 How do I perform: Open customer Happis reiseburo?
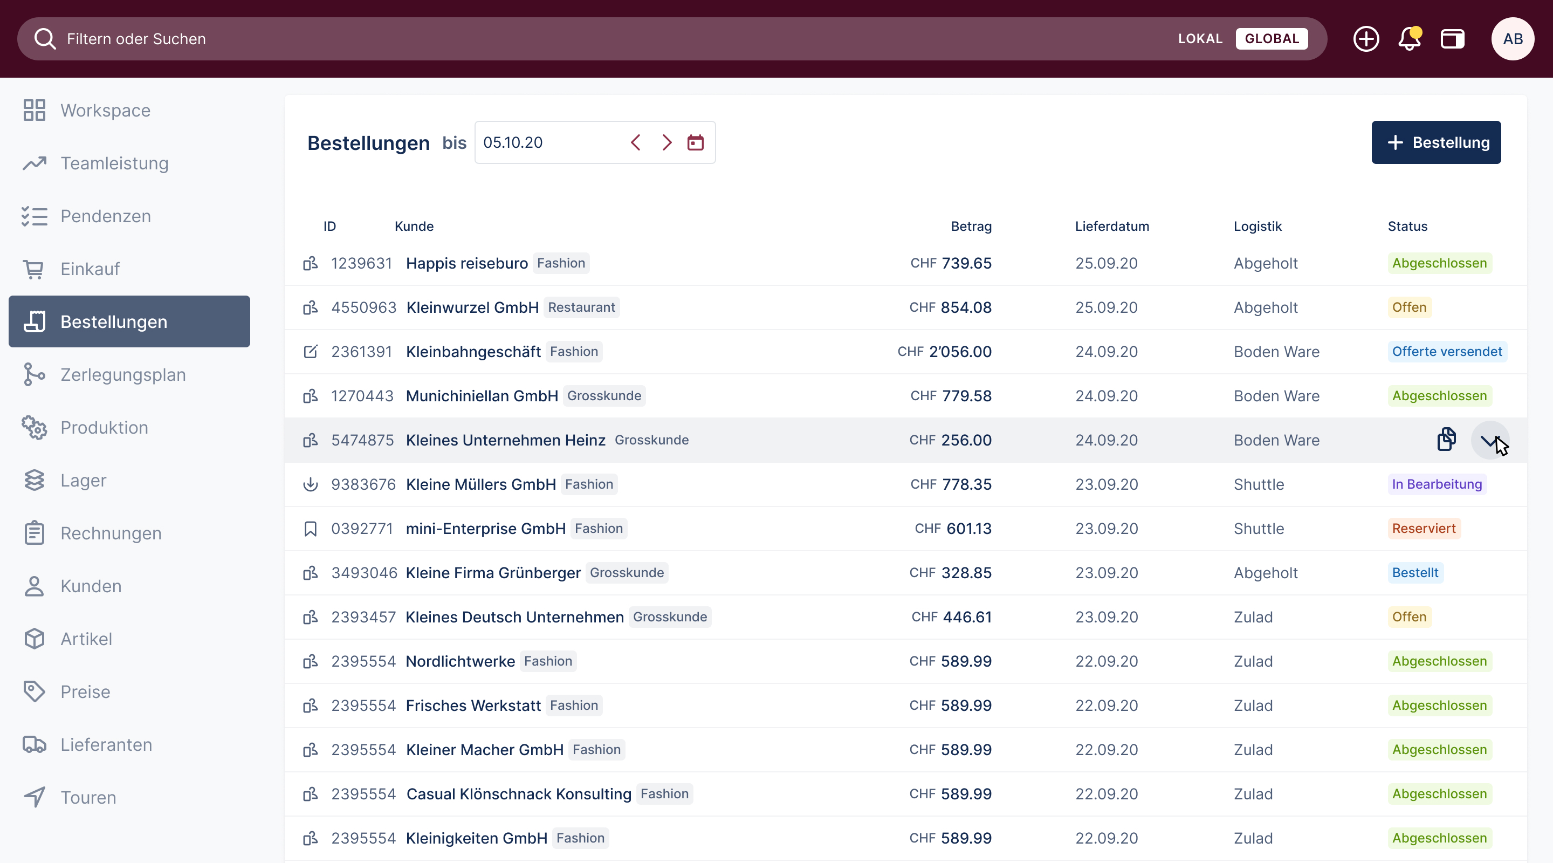click(x=466, y=263)
